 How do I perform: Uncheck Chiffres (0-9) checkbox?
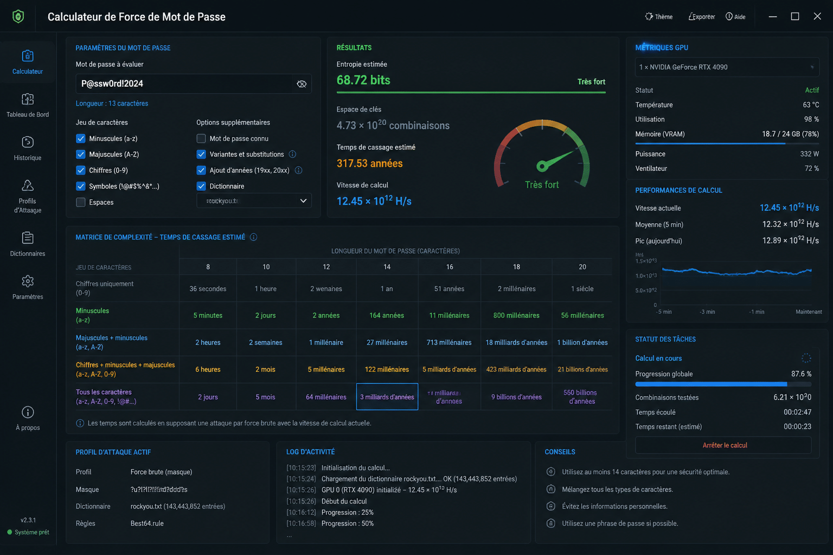click(x=81, y=170)
